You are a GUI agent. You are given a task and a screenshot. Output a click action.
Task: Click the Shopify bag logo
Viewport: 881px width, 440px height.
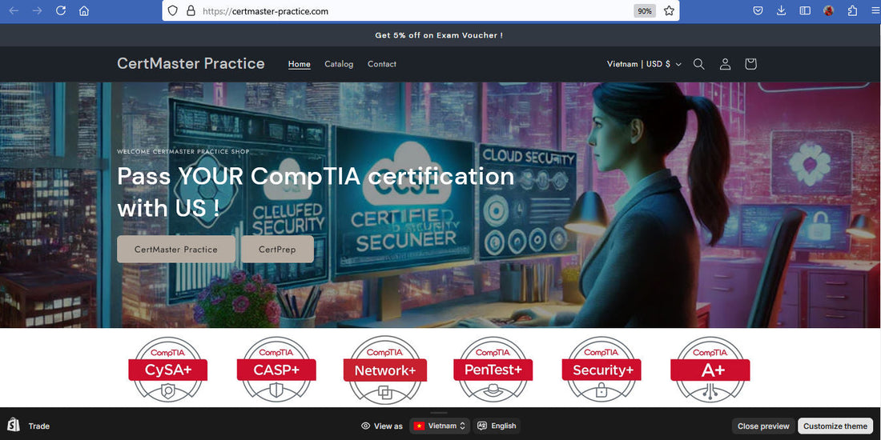[14, 426]
